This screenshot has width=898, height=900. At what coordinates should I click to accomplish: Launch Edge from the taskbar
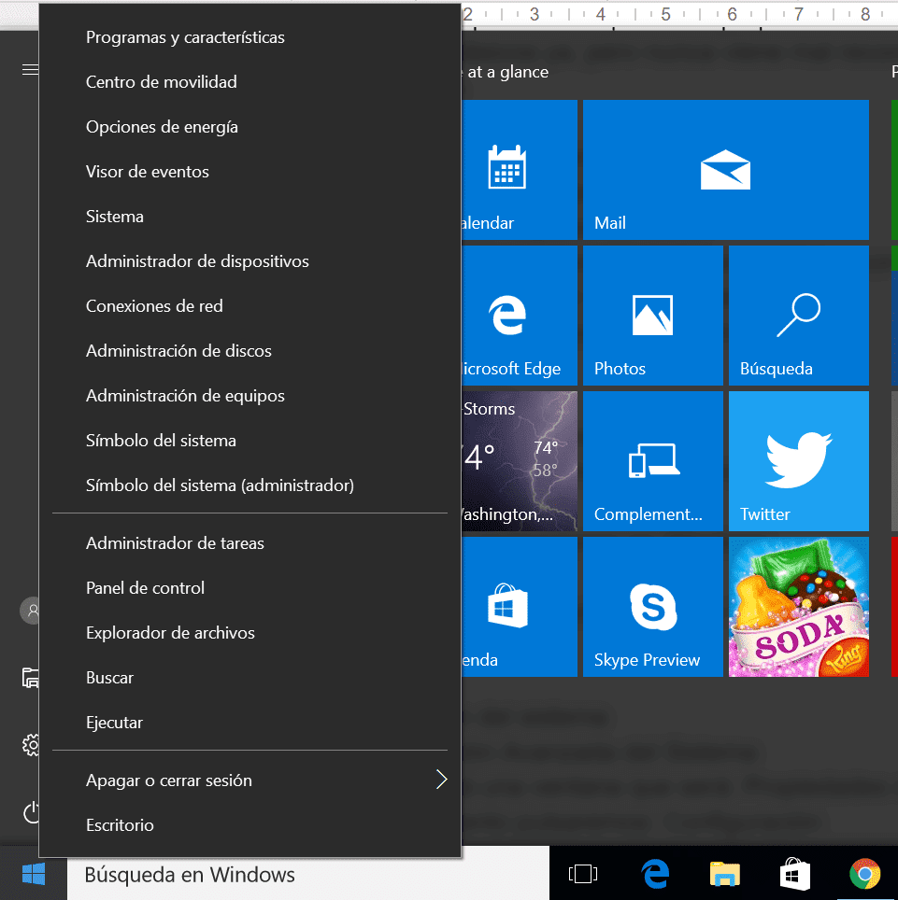[655, 874]
